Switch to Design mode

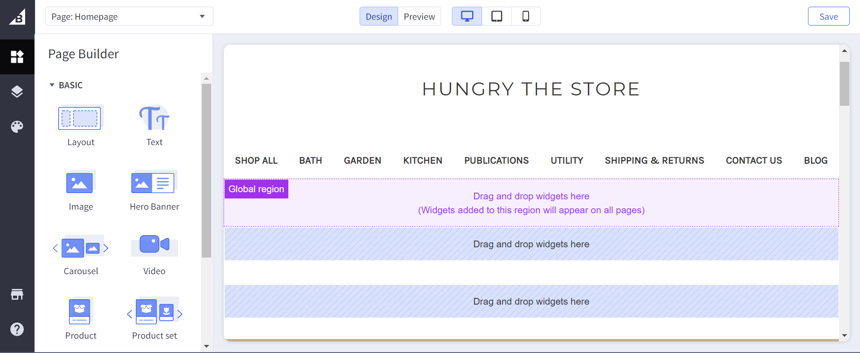(378, 17)
